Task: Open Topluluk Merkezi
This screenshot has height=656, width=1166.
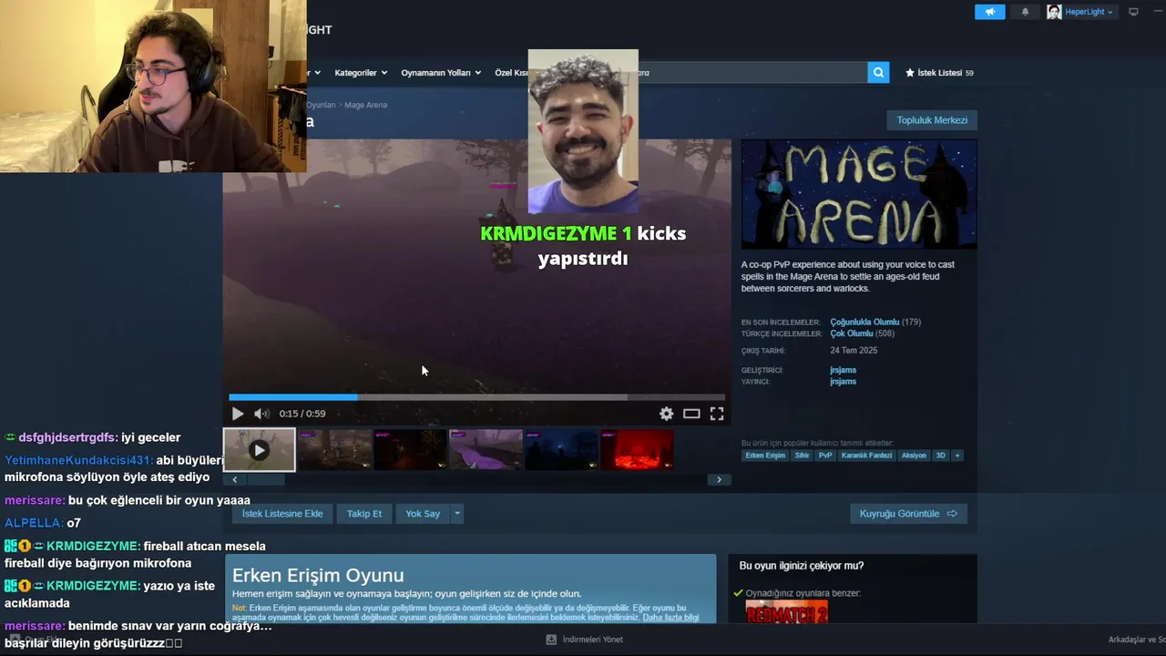Action: (x=932, y=120)
